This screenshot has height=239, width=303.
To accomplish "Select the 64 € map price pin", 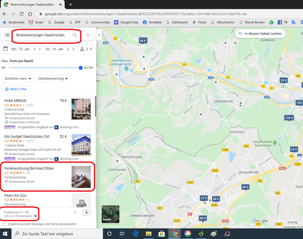I will pyautogui.click(x=294, y=149).
